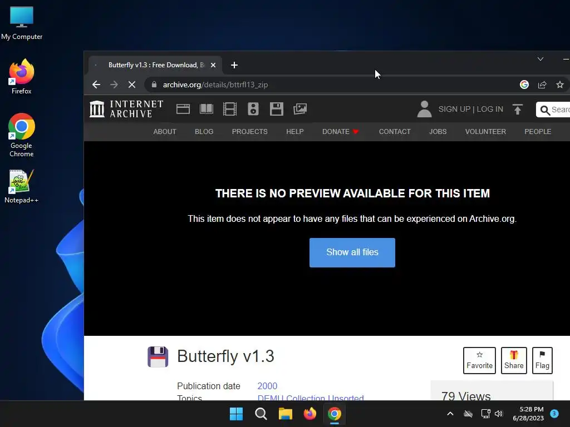570x427 pixels.
Task: Click the Flag button
Action: tap(542, 360)
